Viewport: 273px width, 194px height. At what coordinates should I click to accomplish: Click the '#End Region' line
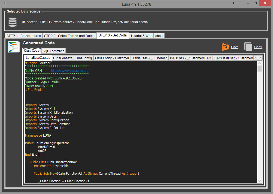[35, 90]
